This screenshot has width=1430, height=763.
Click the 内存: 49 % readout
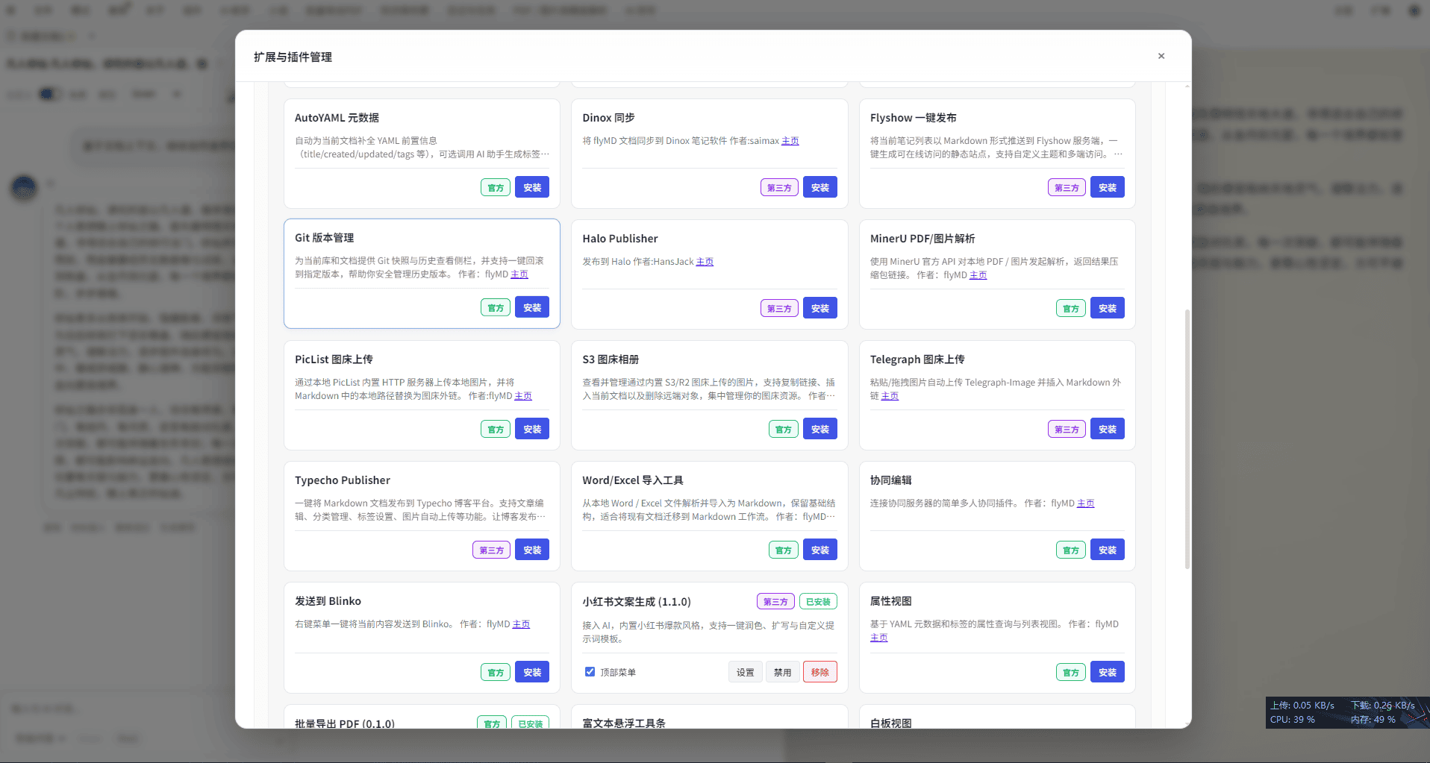tap(1373, 720)
